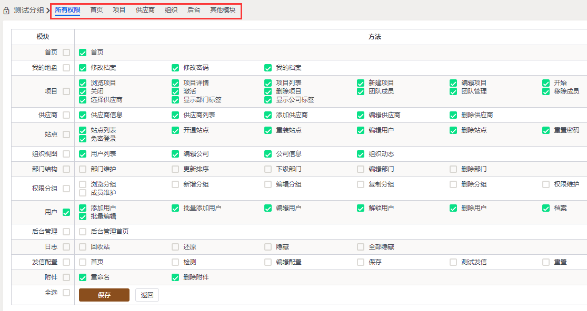This screenshot has width=587, height=311.
Task: Click the 保存 button
Action: [x=104, y=295]
